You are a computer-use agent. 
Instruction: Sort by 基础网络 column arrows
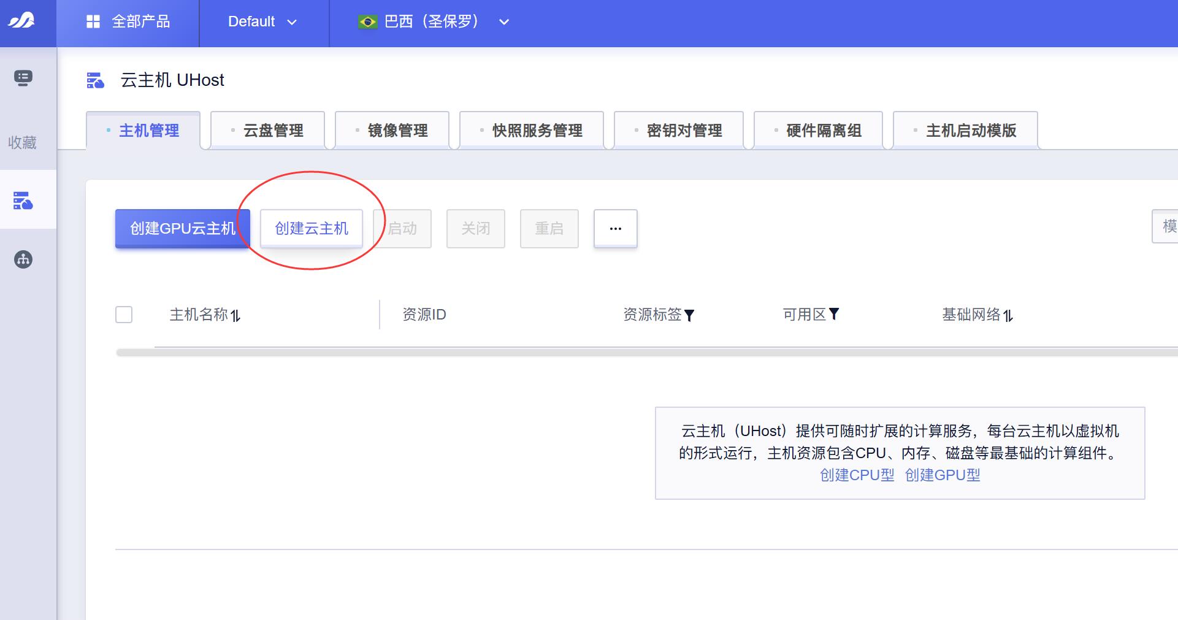pos(1008,316)
